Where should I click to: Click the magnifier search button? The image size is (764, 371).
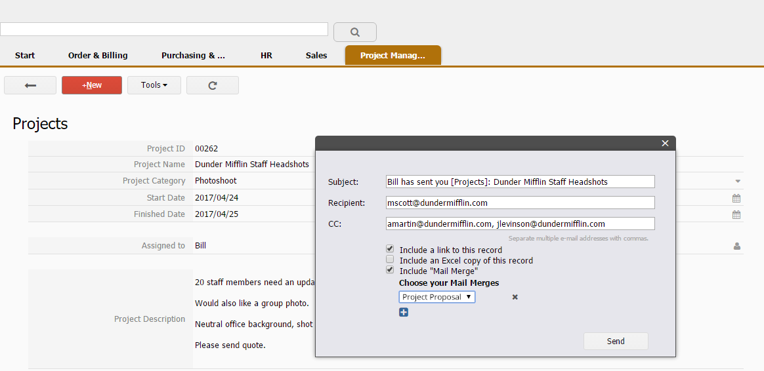(x=354, y=32)
